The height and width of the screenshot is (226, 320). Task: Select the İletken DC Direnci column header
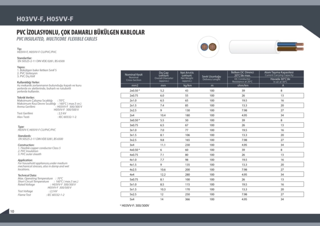pos(242,74)
